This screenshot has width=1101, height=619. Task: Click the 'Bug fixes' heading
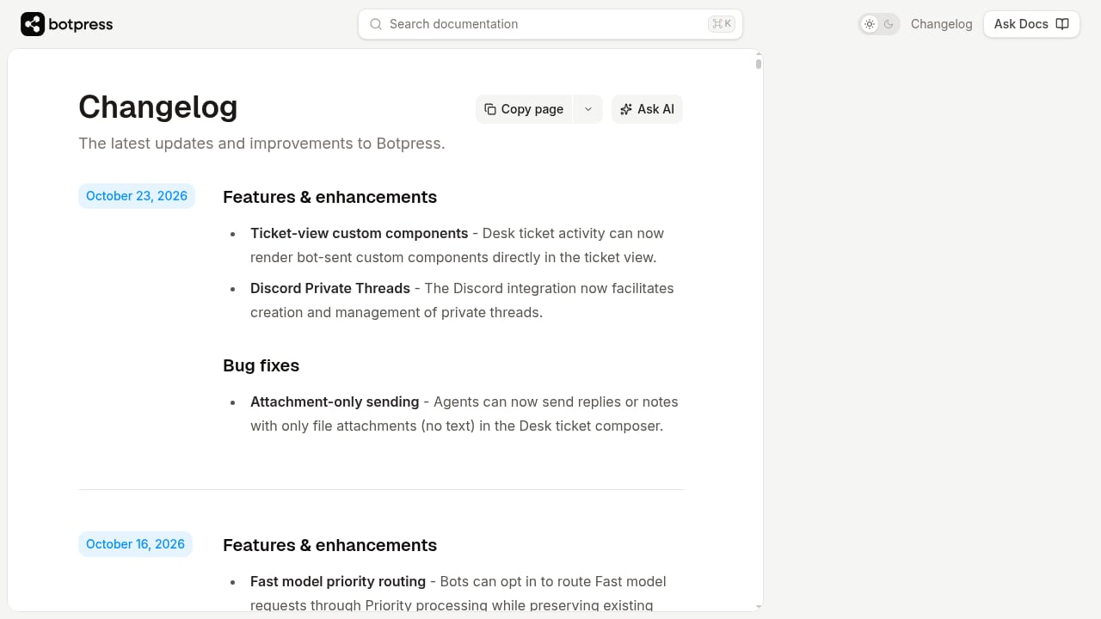(x=261, y=365)
